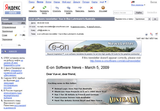Open the Карты tab in the top navigation

click(95, 2)
